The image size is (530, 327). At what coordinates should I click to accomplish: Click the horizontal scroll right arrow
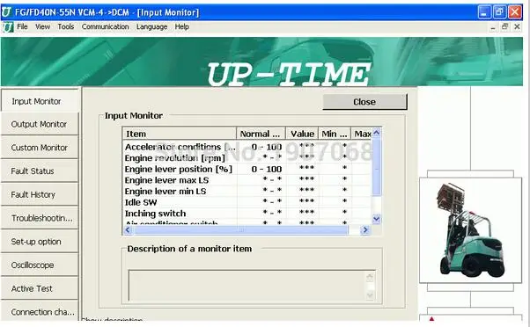tap(365, 230)
